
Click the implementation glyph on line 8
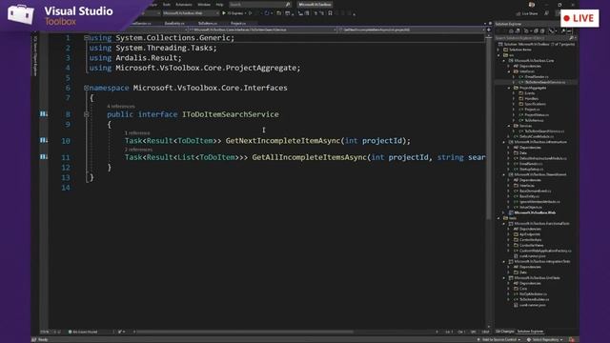click(x=44, y=114)
